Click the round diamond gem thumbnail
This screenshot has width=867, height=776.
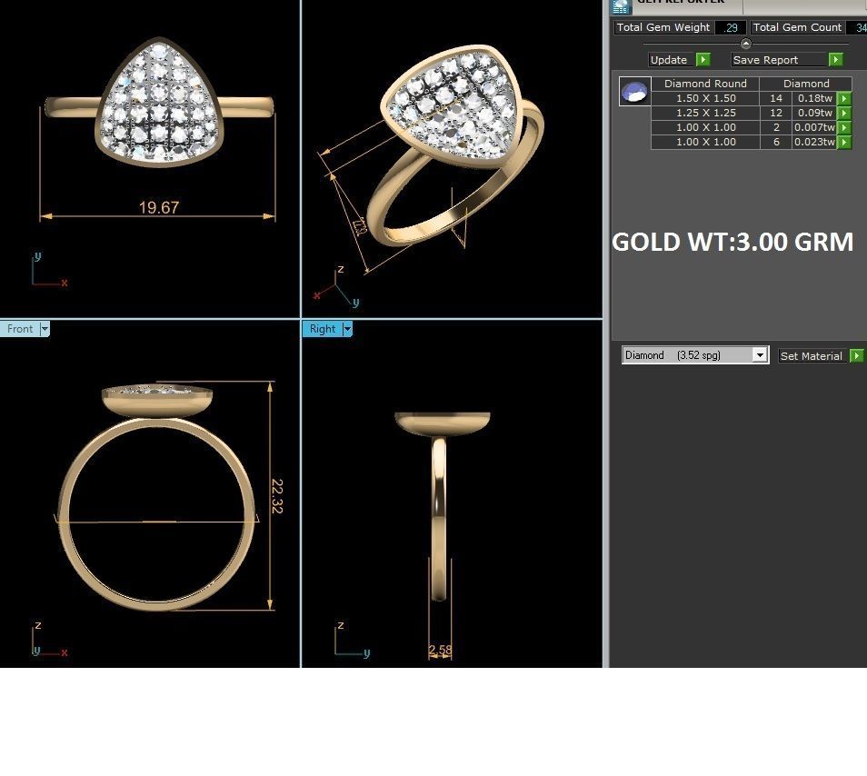pyautogui.click(x=634, y=91)
